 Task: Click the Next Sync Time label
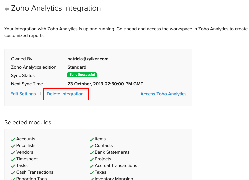27,84
